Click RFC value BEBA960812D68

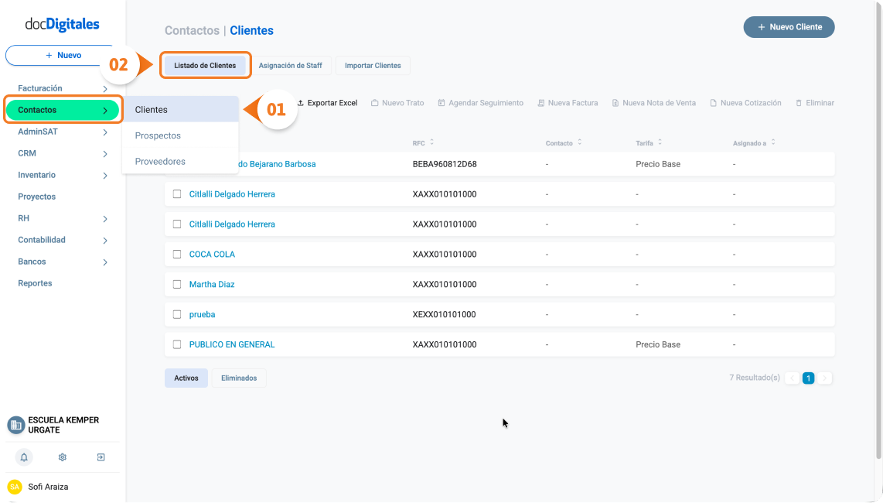445,164
